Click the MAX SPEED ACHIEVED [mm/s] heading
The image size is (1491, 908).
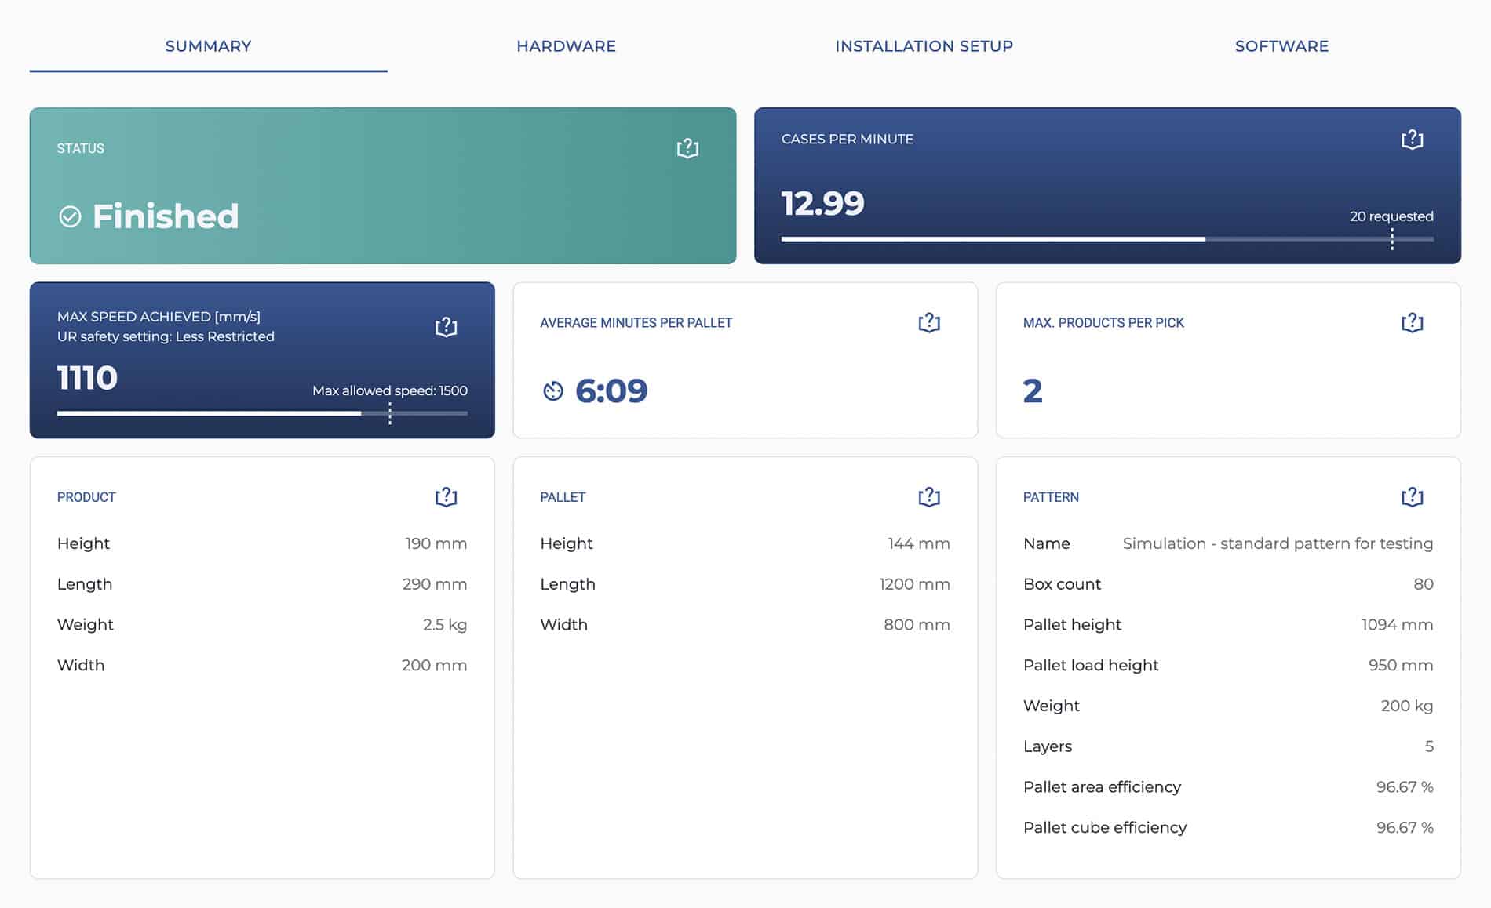pos(159,317)
